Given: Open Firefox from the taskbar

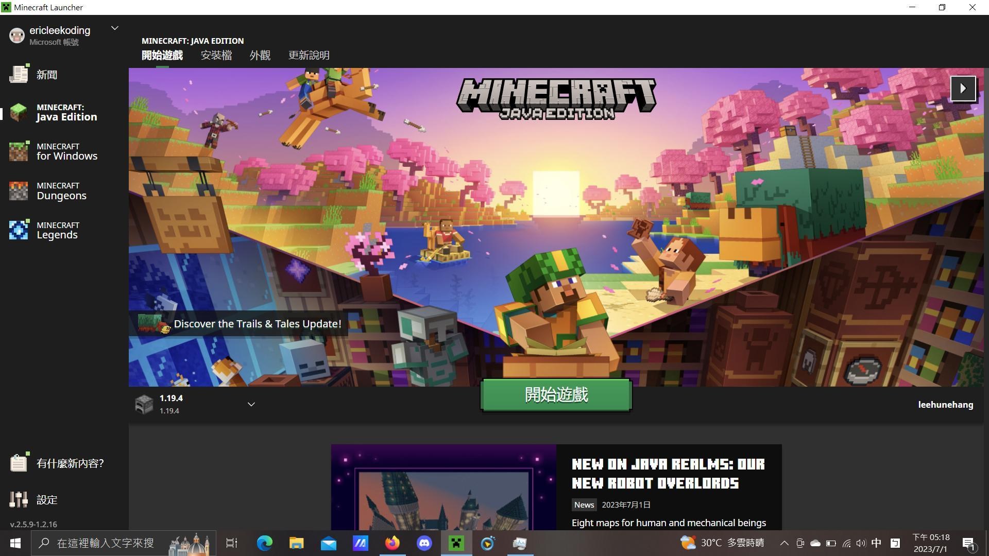Looking at the screenshot, I should 393,543.
